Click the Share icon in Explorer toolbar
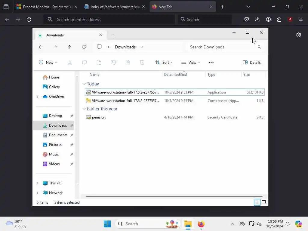The width and height of the screenshot is (308, 231). pos(128,63)
